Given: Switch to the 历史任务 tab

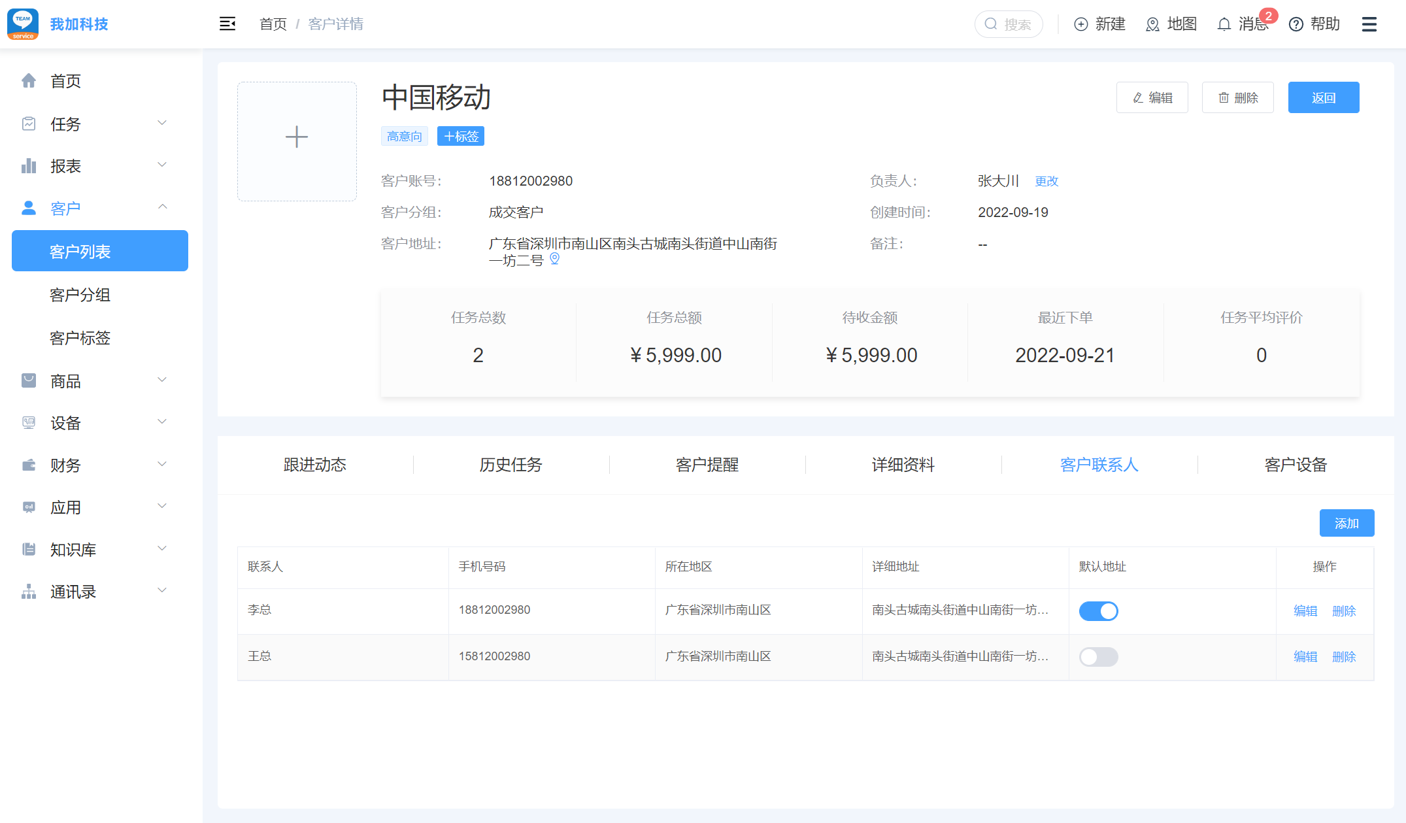Looking at the screenshot, I should (511, 465).
